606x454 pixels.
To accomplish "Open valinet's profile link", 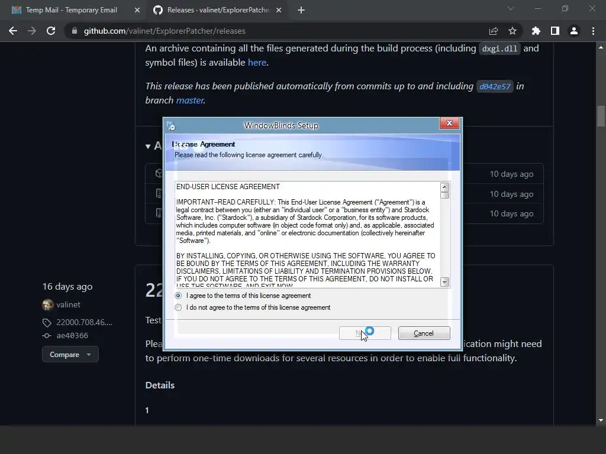I will [x=69, y=304].
